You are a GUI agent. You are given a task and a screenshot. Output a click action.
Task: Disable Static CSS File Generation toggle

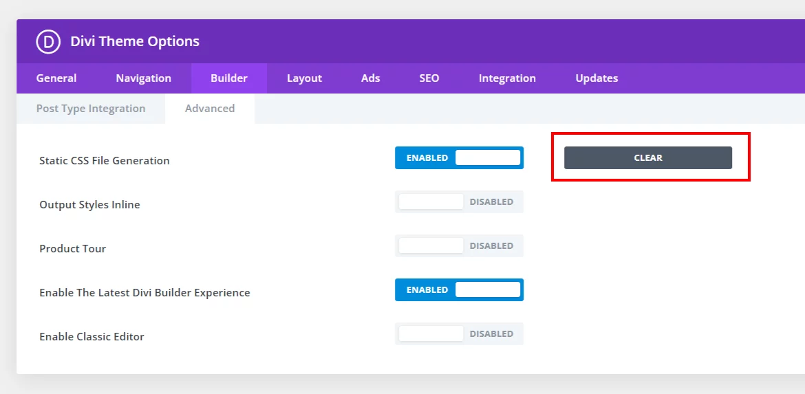coord(459,158)
